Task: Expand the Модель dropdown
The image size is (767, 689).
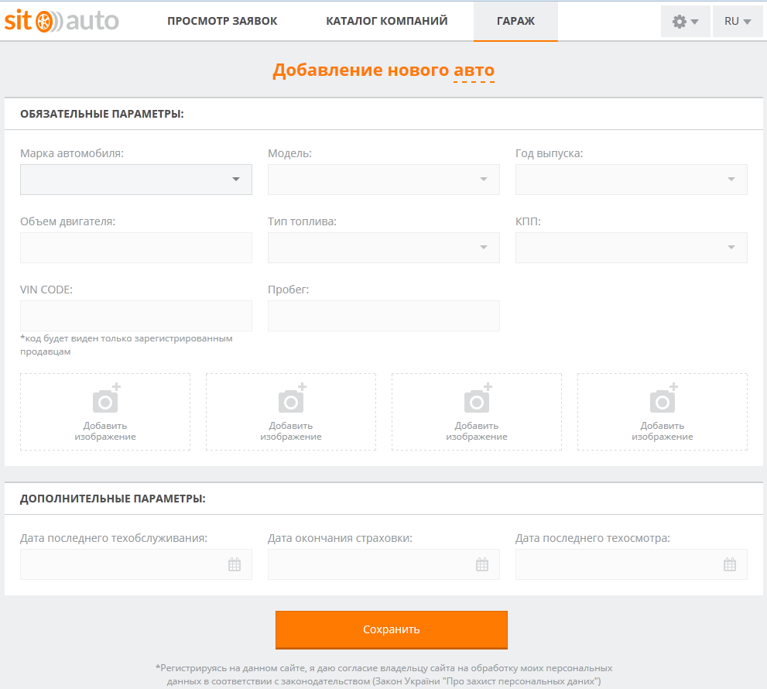Action: (x=384, y=180)
